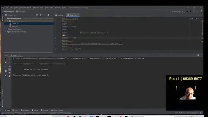Open the Edit menu

pyautogui.click(x=11, y=8)
